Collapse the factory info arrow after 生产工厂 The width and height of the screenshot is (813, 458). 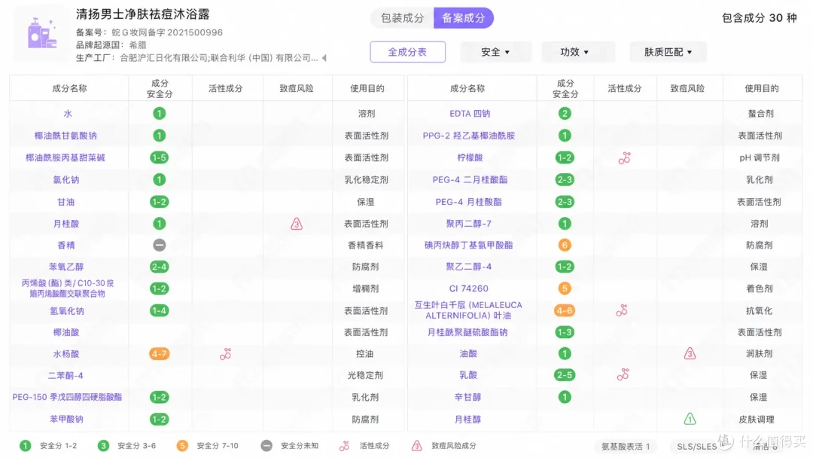[x=324, y=57]
